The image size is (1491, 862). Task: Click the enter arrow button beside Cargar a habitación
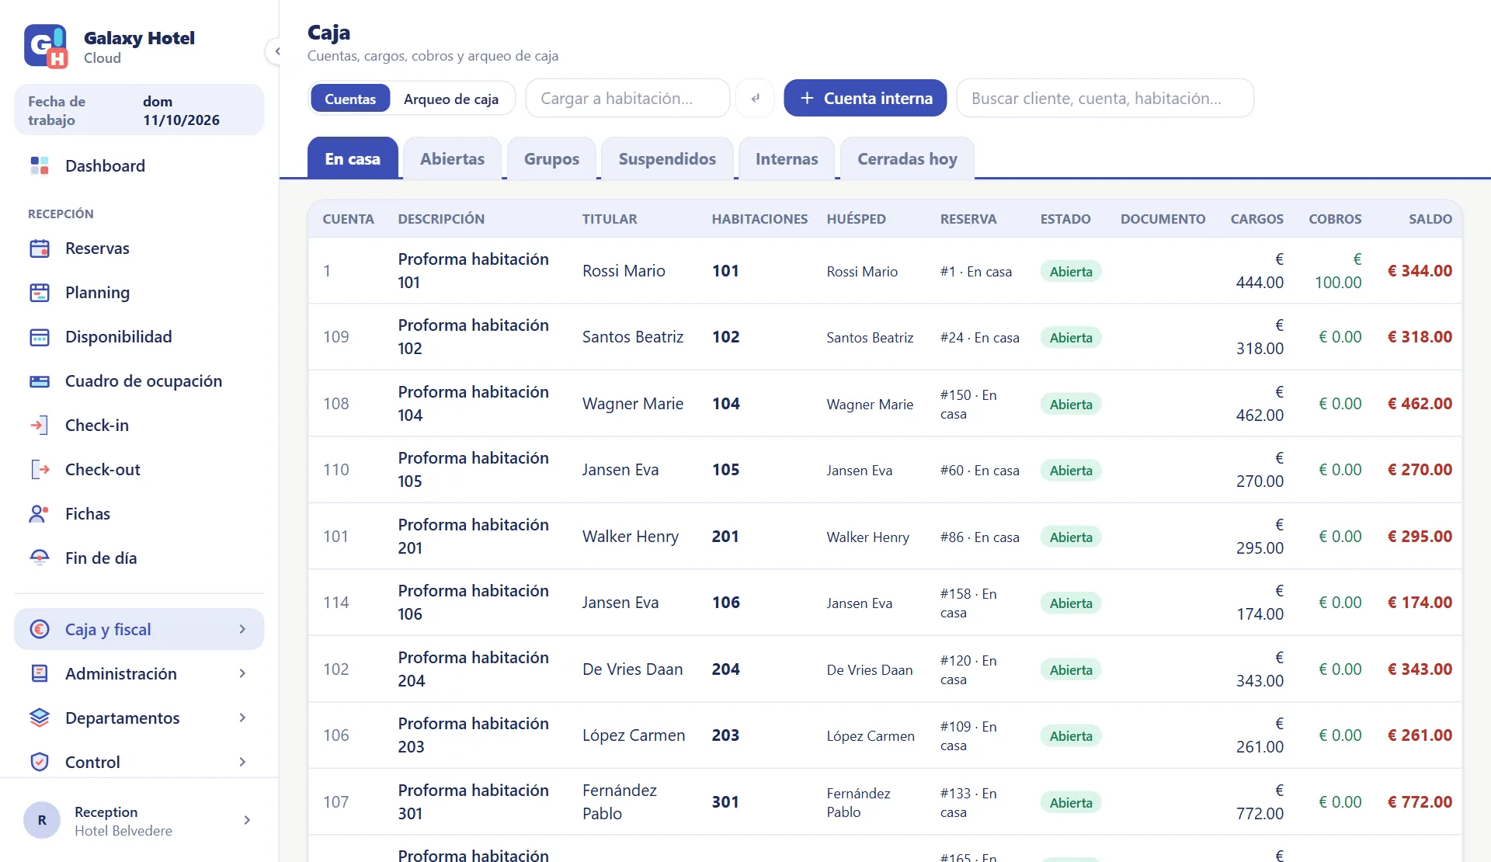pos(755,99)
